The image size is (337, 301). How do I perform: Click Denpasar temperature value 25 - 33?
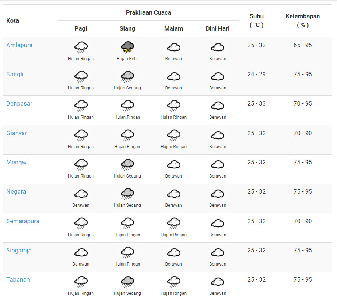tap(256, 103)
